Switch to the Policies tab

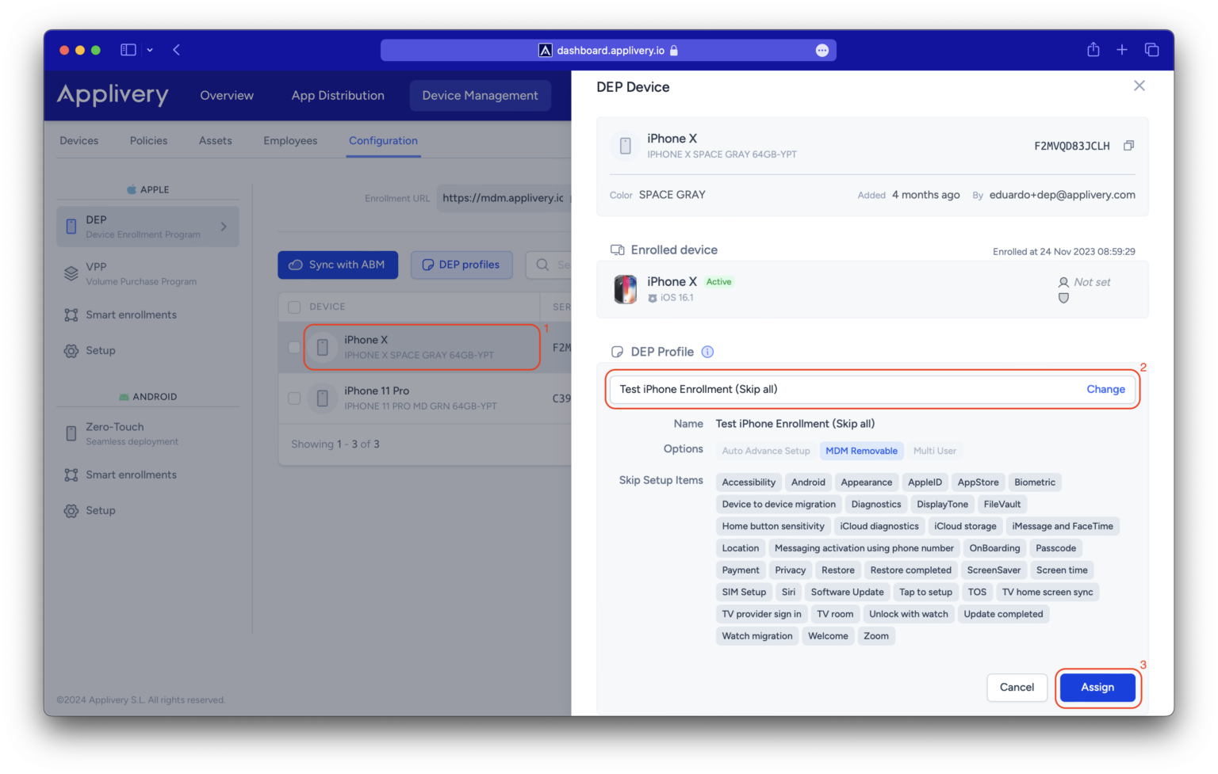click(148, 141)
